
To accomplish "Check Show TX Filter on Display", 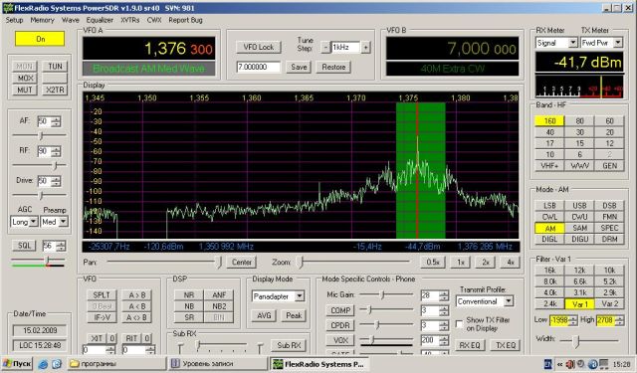I will pos(459,324).
